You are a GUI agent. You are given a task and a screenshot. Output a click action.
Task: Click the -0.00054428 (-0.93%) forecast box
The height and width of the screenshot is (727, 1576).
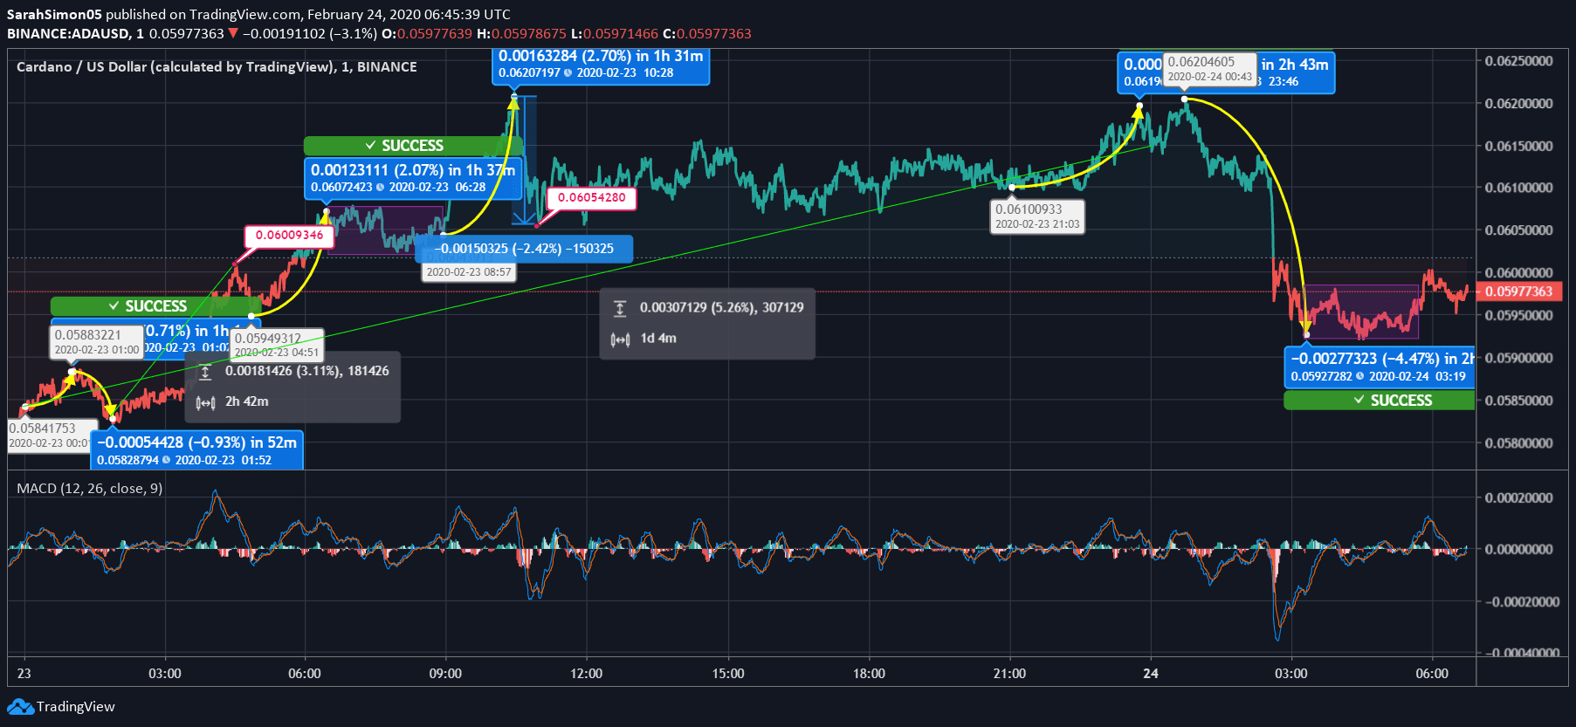pos(196,450)
